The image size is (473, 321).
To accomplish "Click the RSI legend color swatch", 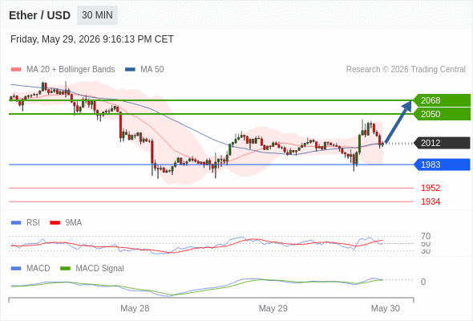I will pyautogui.click(x=16, y=223).
